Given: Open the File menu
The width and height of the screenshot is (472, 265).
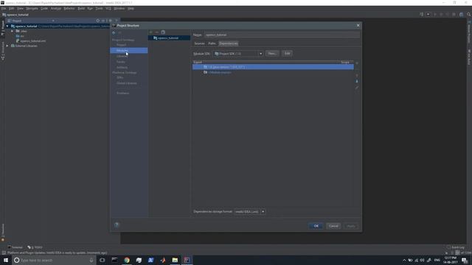Looking at the screenshot, I should pyautogui.click(x=3, y=8).
